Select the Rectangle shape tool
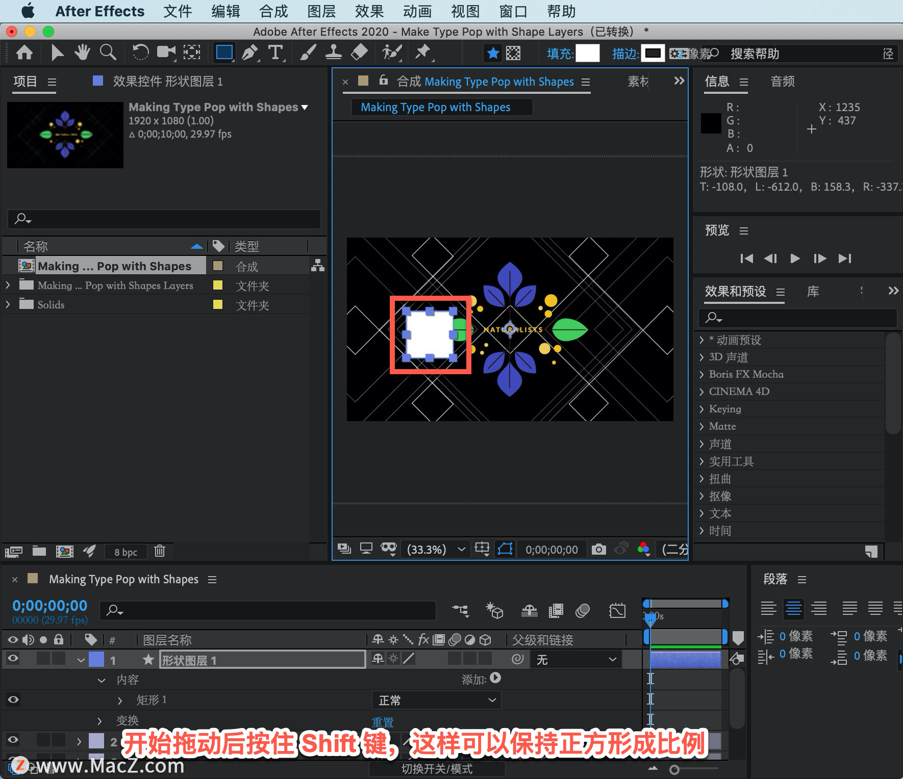 224,53
